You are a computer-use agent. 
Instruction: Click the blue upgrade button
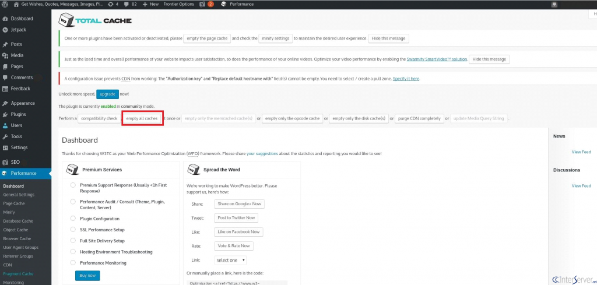tap(107, 94)
